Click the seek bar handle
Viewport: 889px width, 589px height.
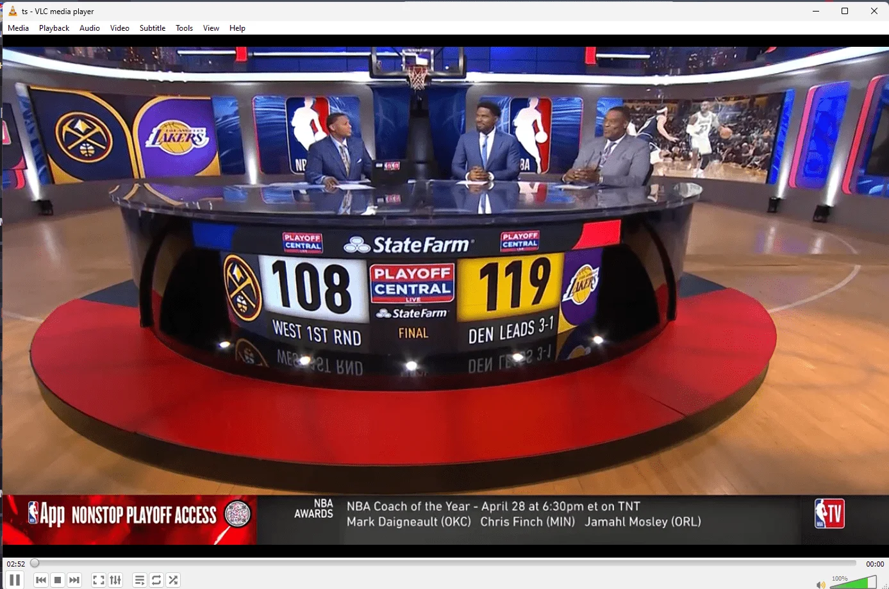click(x=35, y=563)
